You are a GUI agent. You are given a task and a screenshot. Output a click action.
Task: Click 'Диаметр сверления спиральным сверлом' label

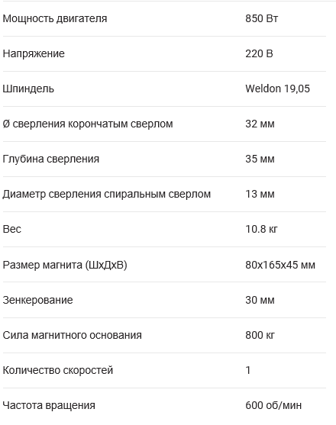pos(107,194)
